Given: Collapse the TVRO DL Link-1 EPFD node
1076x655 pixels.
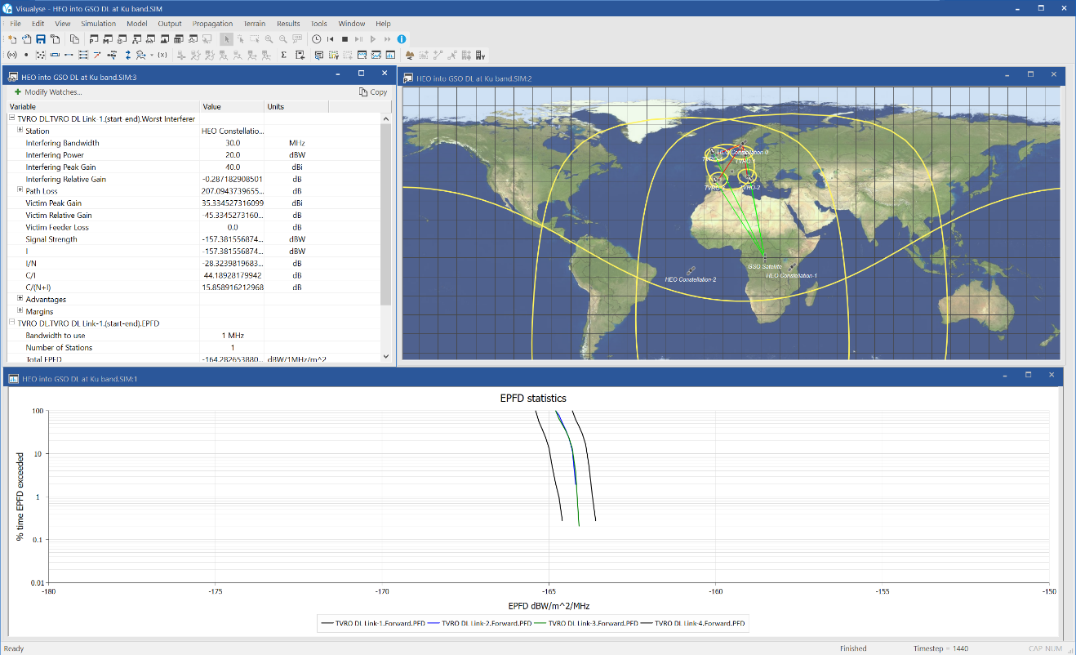Looking at the screenshot, I should pos(11,323).
